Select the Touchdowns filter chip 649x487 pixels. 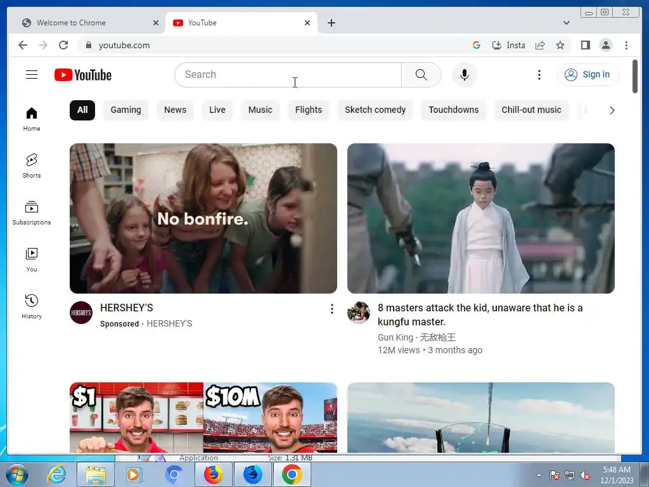click(x=454, y=110)
